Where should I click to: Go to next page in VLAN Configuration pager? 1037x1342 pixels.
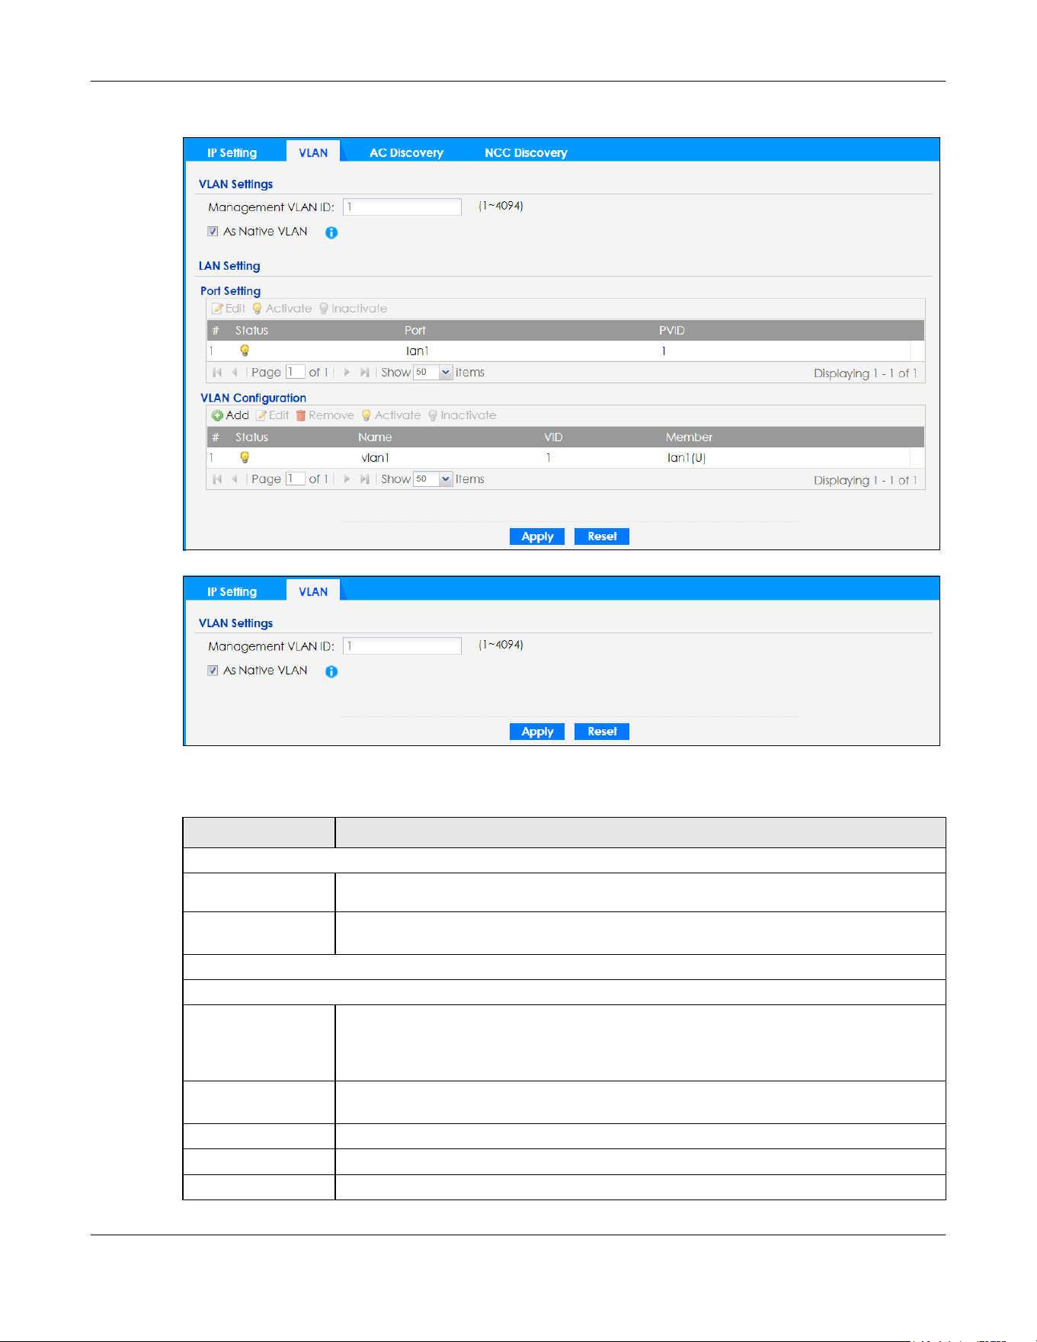pos(347,479)
